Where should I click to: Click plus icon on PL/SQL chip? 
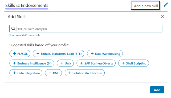[14, 53]
